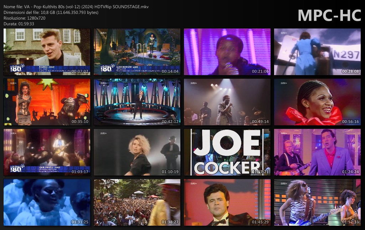The width and height of the screenshot is (365, 230).
Task: Click the blue stage thumbnail at 00:42:12
Action: click(137, 102)
